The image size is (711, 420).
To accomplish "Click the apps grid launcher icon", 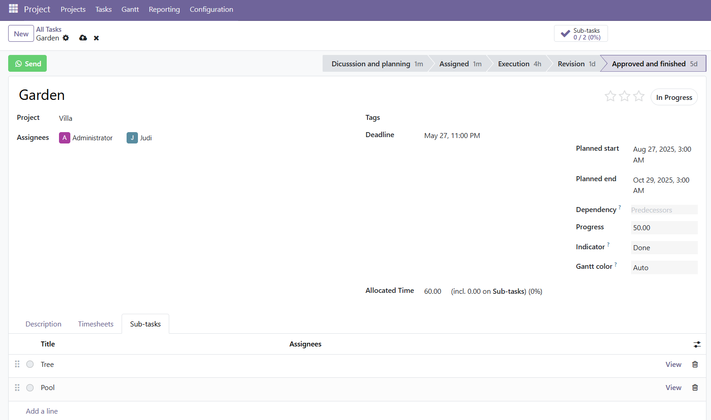I will [13, 9].
